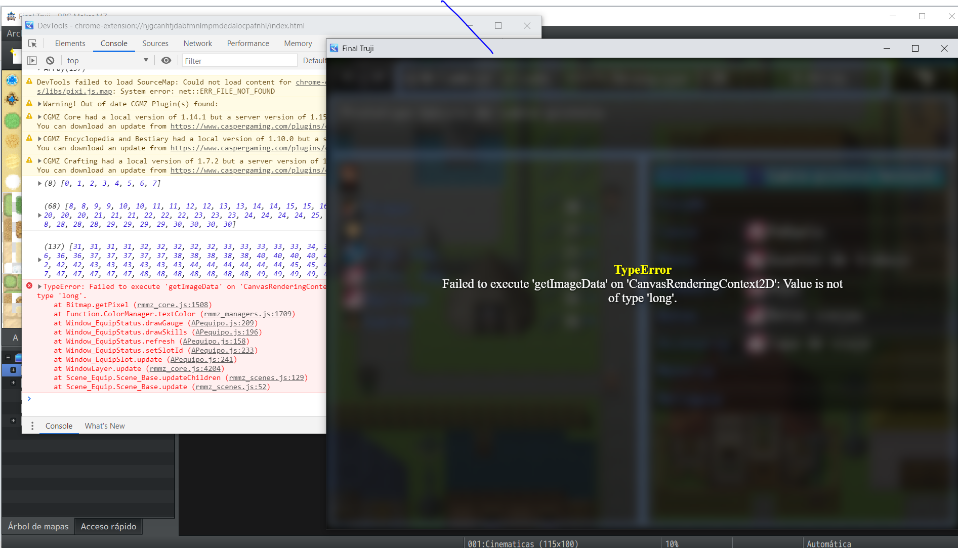Select the Console tab in the top bar
The height and width of the screenshot is (548, 958).
[114, 44]
